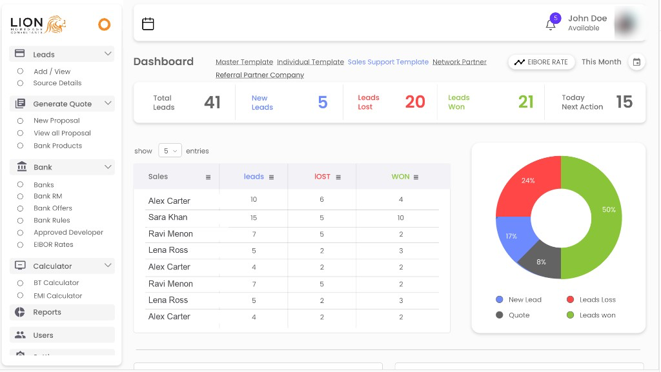The width and height of the screenshot is (661, 372).
Task: Toggle Leads Loss legend red swatch
Action: [571, 300]
